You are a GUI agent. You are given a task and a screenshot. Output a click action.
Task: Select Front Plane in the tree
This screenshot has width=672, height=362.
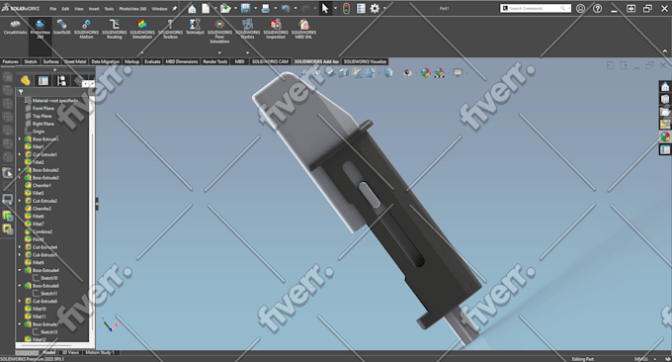(42, 108)
